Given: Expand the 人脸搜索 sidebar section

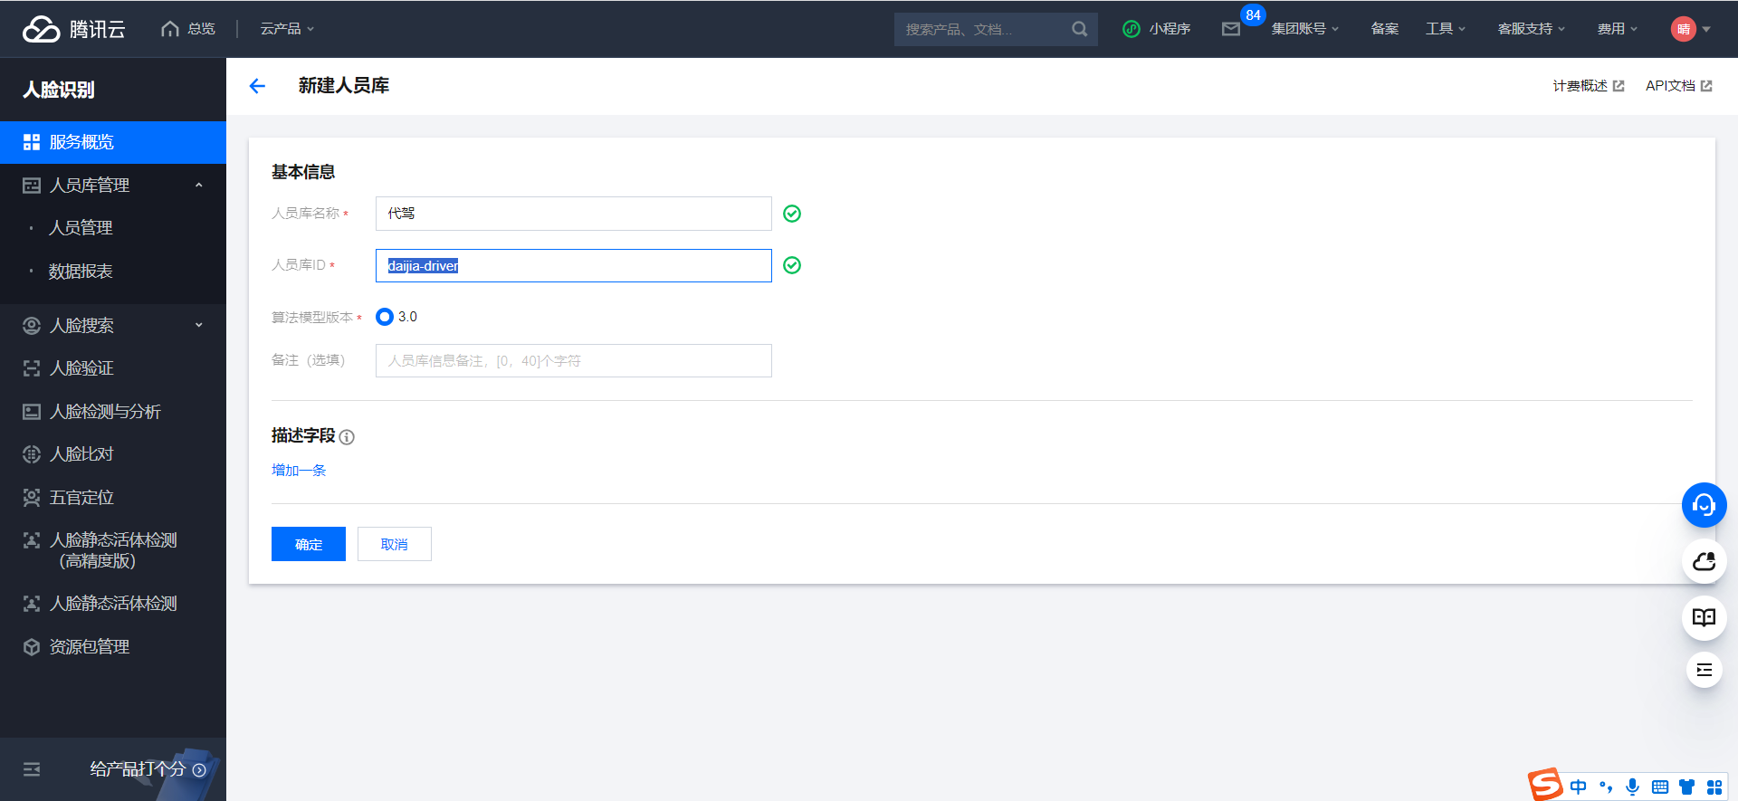Looking at the screenshot, I should click(x=198, y=326).
